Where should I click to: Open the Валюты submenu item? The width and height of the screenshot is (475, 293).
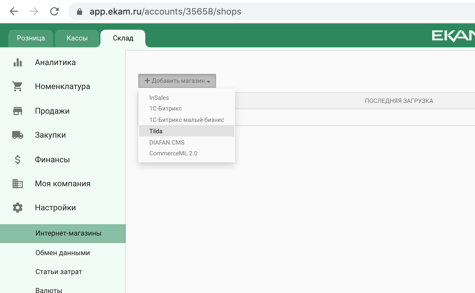[49, 290]
